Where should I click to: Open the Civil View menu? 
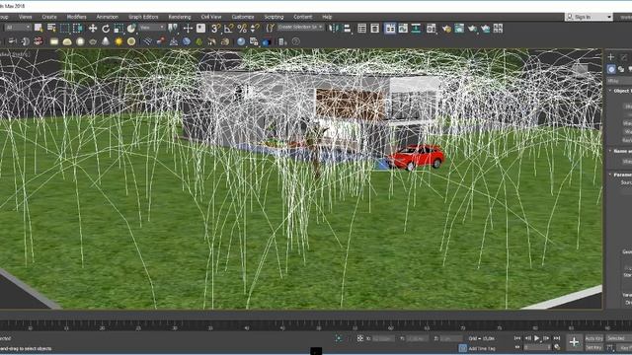(x=211, y=17)
